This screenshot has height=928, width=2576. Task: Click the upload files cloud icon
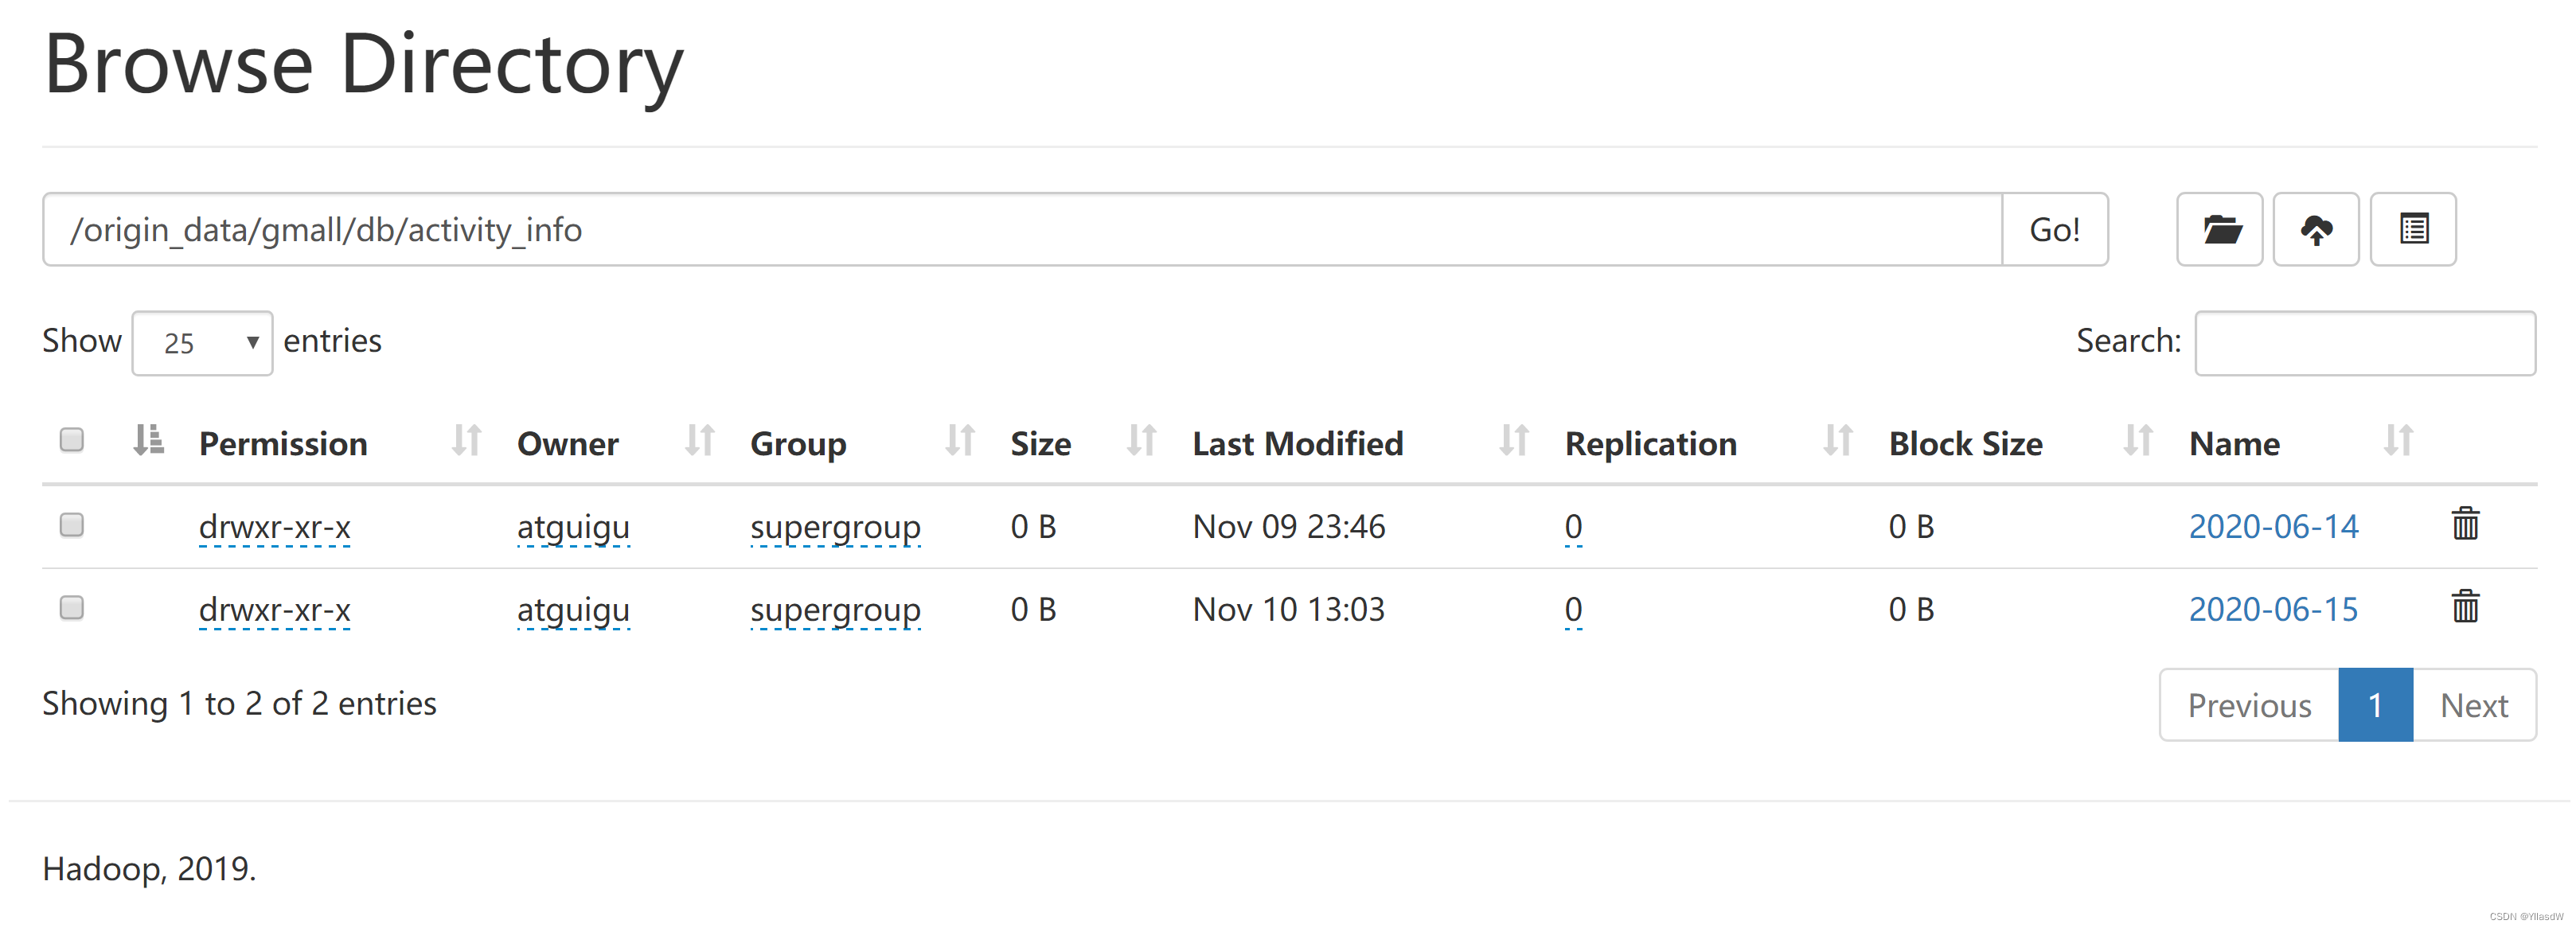[x=2315, y=230]
